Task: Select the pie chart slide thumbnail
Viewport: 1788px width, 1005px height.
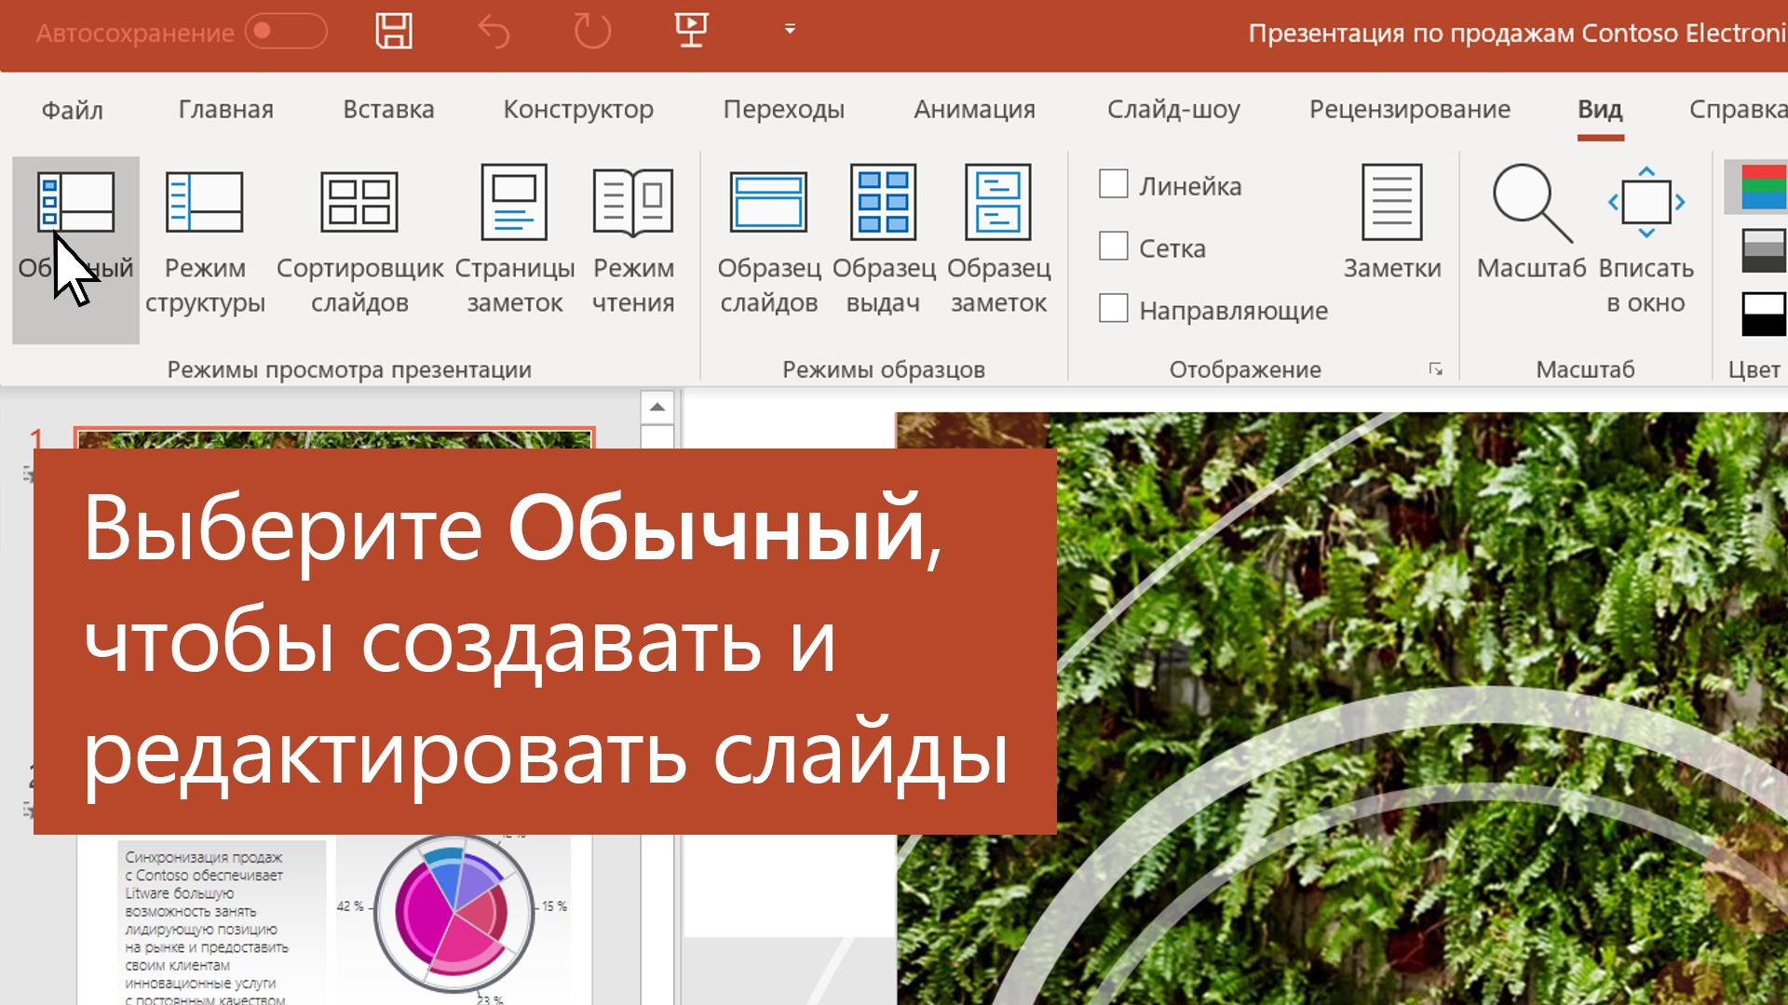Action: coord(333,919)
